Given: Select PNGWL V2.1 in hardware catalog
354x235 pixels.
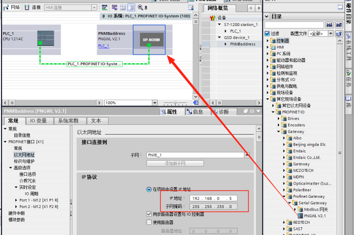Looking at the screenshot, I should [315, 216].
